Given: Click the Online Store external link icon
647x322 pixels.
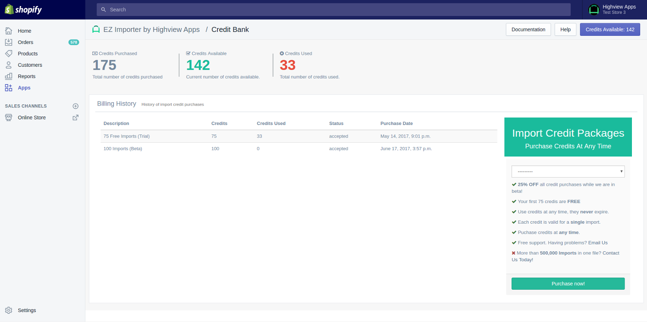Looking at the screenshot, I should tap(75, 117).
